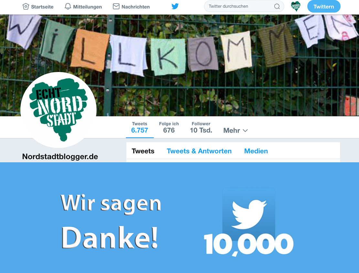Image resolution: width=359 pixels, height=273 pixels.
Task: Click the Nordstadtblogger.de profile name
Action: click(60, 157)
